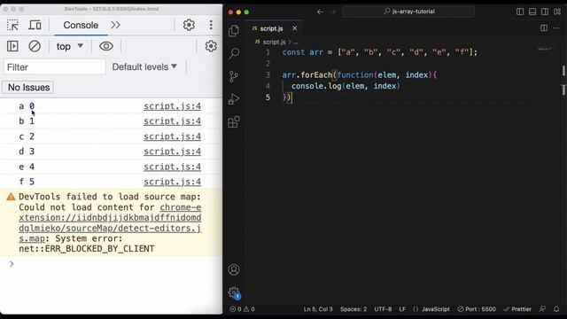The height and width of the screenshot is (319, 567).
Task: Open VS Code Search view
Action: [234, 53]
